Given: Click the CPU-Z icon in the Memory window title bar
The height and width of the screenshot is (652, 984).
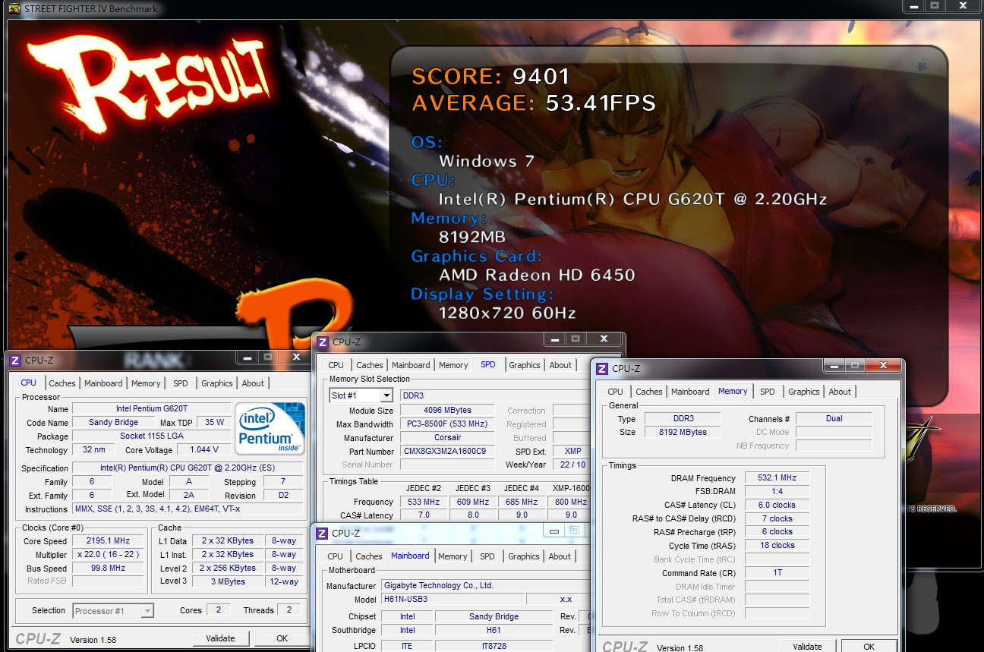Looking at the screenshot, I should coord(602,369).
